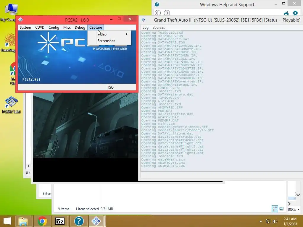
Task: Click the taskbar clock showing 2:41 AM
Action: [x=290, y=221]
